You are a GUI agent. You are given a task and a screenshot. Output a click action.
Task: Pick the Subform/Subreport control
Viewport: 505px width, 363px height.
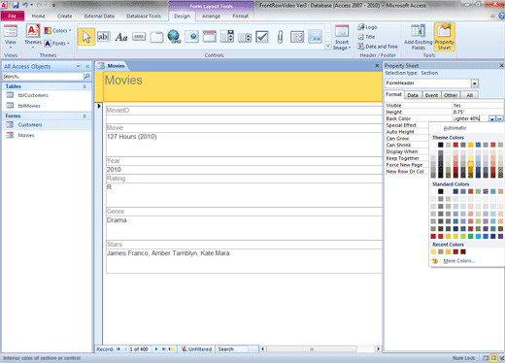297,37
